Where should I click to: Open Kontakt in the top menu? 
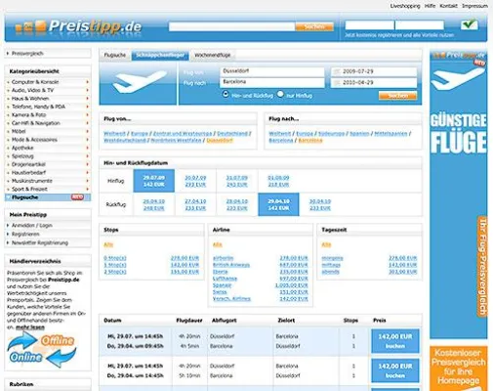tap(448, 6)
